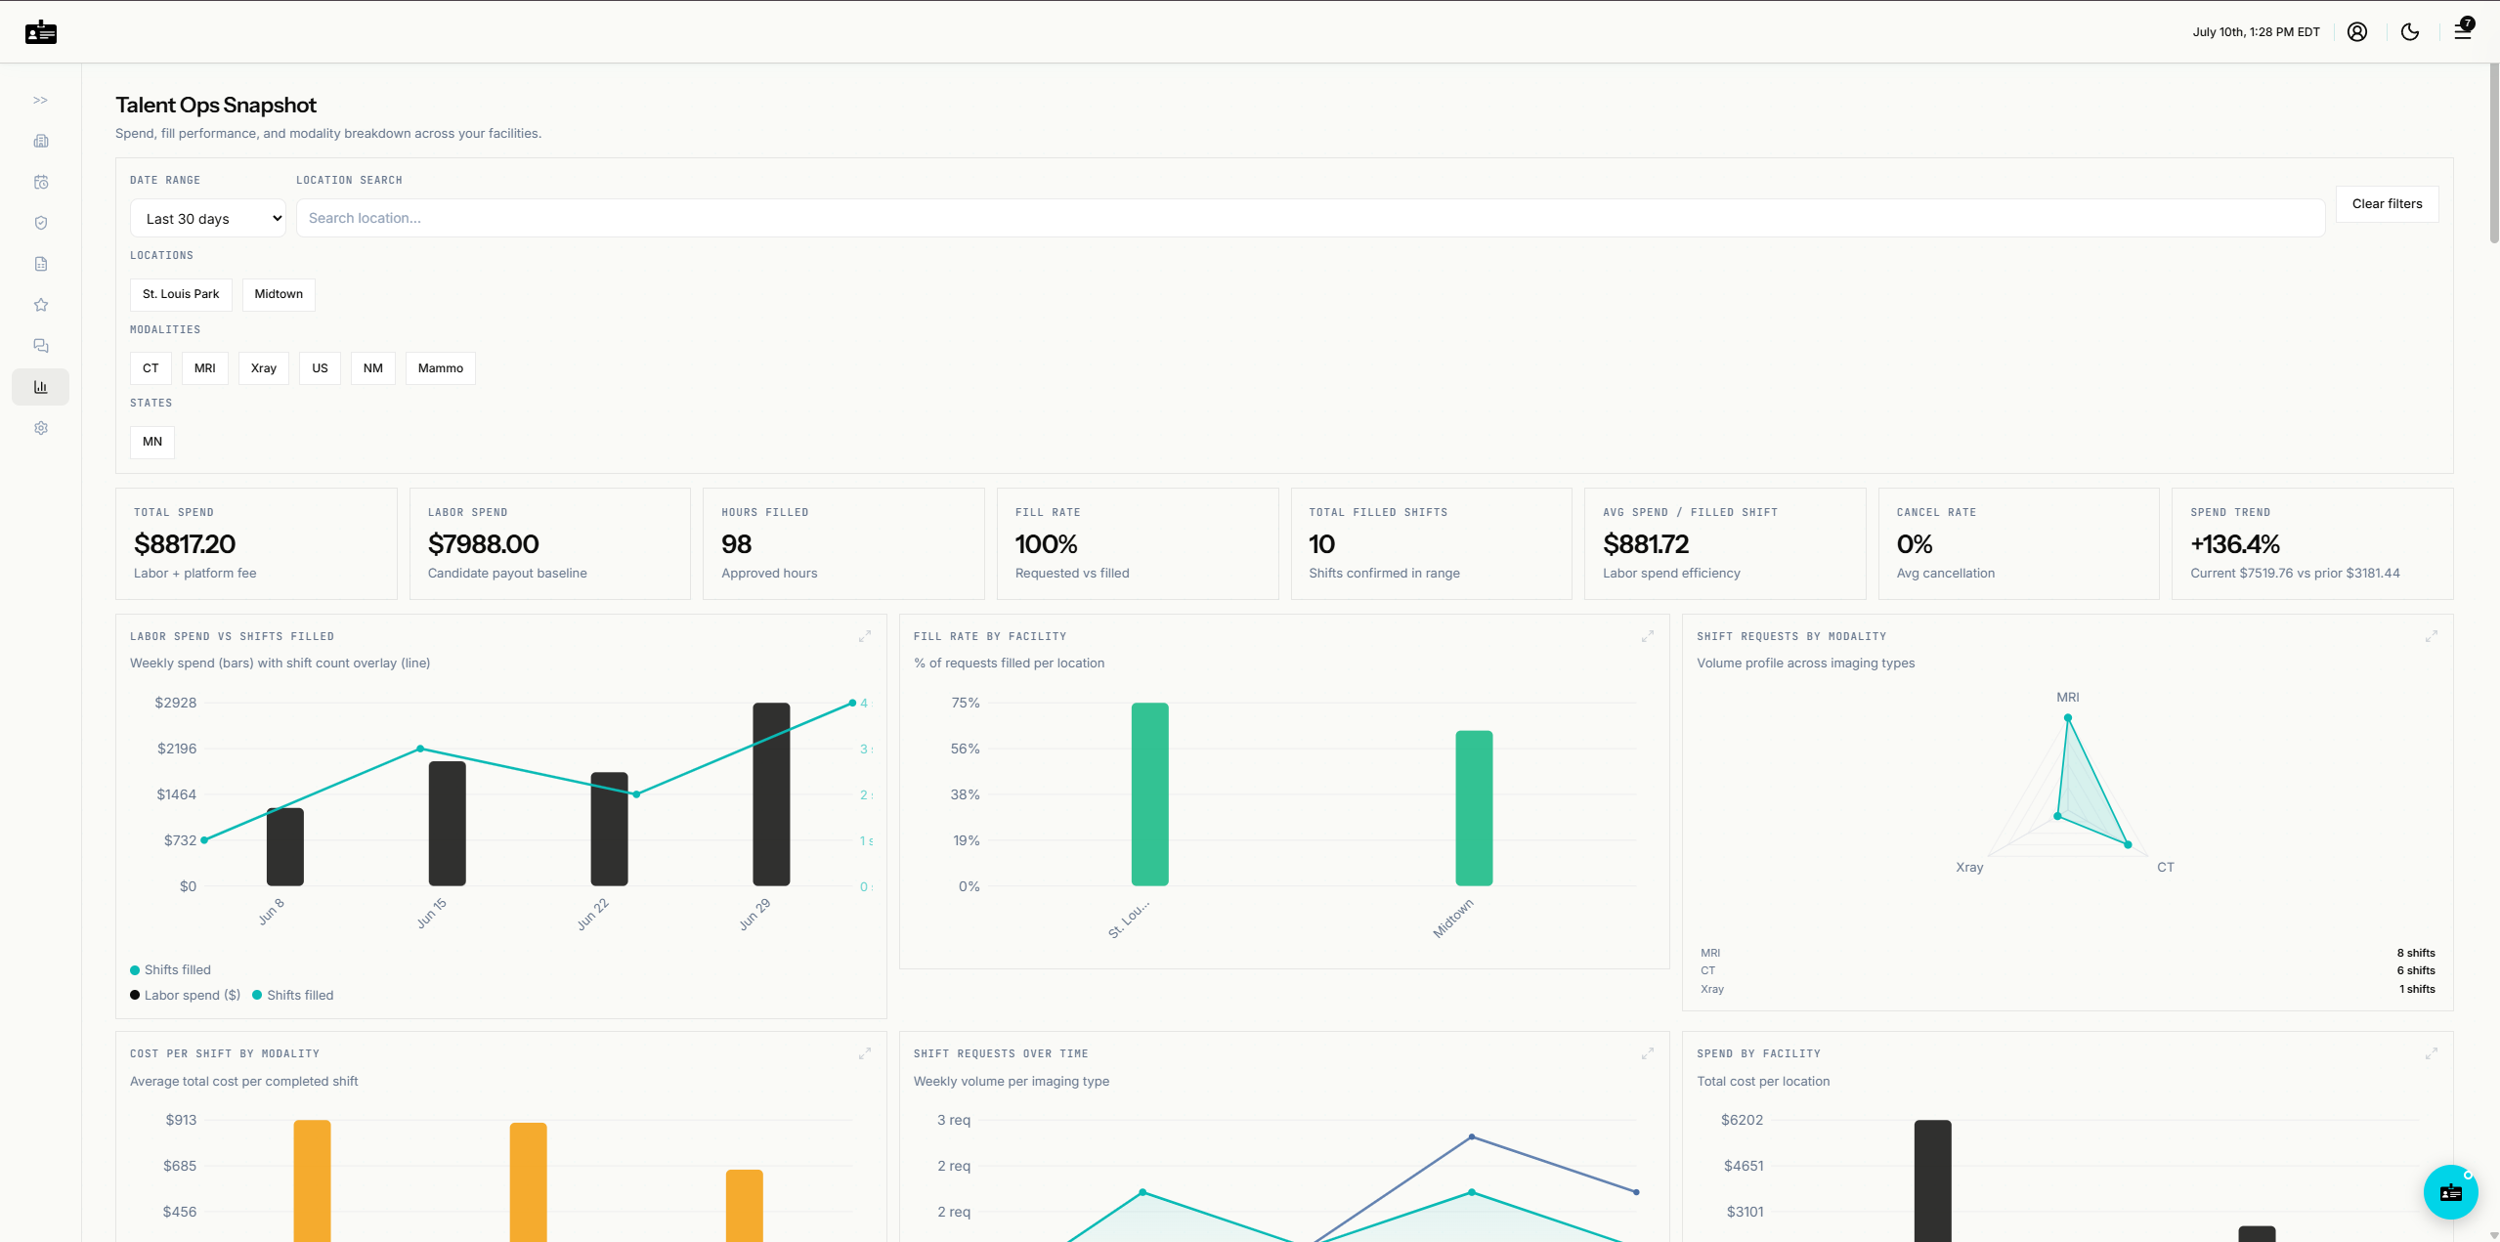2500x1242 pixels.
Task: Click the Cancel Rate 0% value
Action: (x=1915, y=544)
